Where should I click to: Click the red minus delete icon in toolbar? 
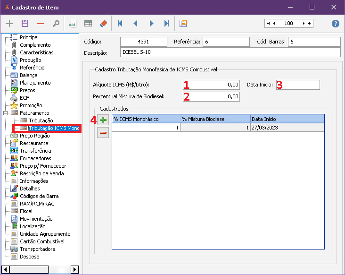click(x=41, y=24)
